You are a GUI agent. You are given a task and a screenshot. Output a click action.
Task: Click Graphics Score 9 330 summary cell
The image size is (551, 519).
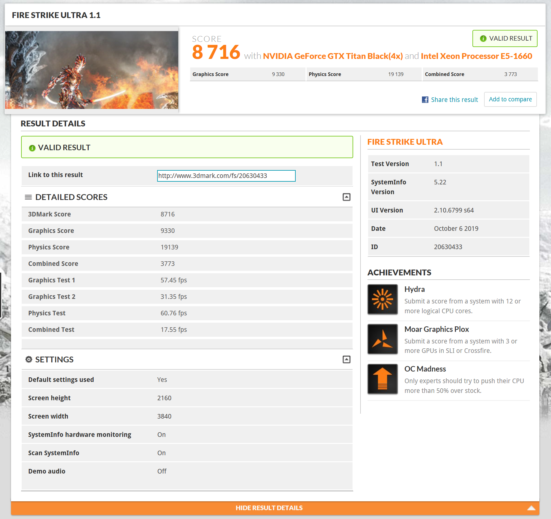coord(248,74)
